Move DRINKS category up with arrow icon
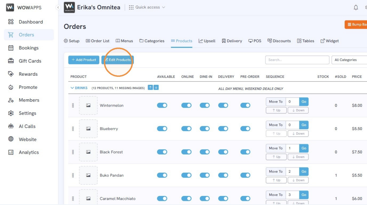The image size is (367, 205). (150, 87)
